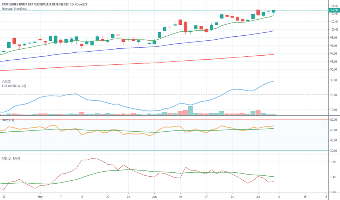The height and width of the screenshot is (200, 340).
Task: Click the Jun label on the time axis
Action: [x=154, y=197]
